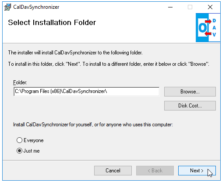Click the CalDavSynchronizer title bar text
The width and height of the screenshot is (222, 182).
36,7
